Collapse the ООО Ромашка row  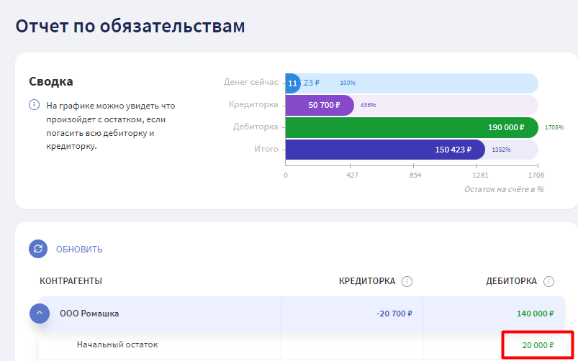[40, 314]
